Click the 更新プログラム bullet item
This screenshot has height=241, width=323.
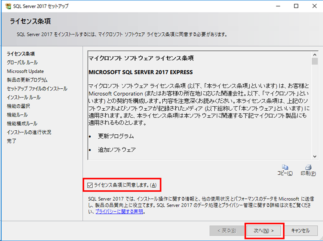pyautogui.click(x=116, y=136)
